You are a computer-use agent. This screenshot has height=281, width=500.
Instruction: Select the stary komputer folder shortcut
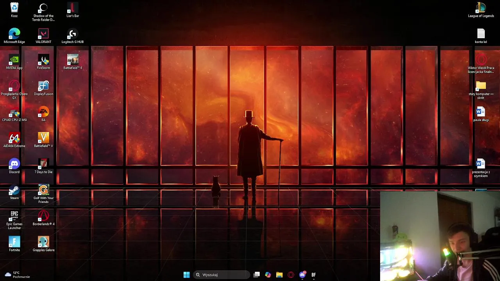[481, 90]
